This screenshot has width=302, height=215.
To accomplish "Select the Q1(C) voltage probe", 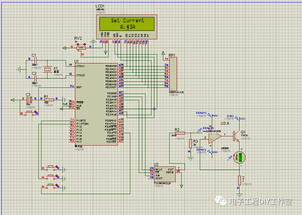I will point(240,118).
